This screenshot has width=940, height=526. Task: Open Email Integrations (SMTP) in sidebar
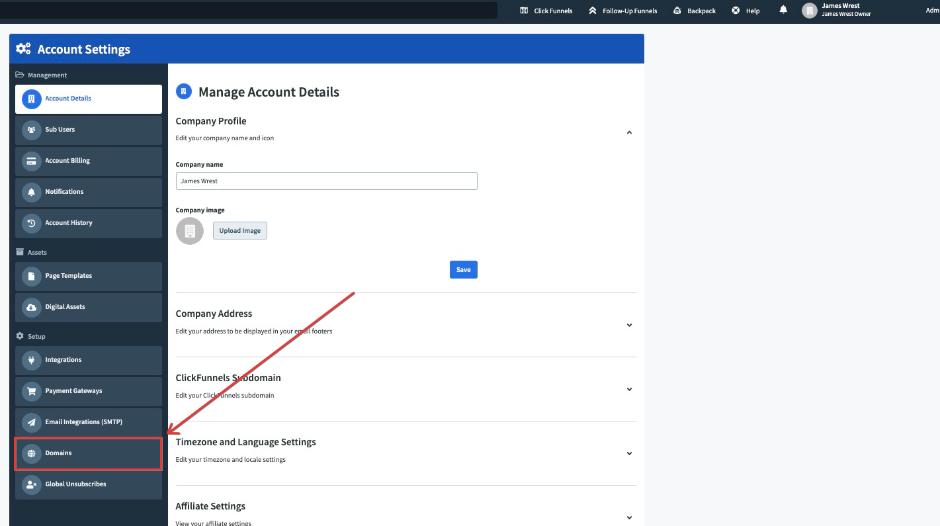[x=89, y=422]
